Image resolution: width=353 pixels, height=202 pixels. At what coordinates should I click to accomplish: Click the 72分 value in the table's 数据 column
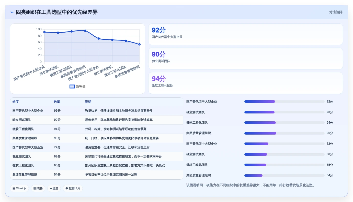click(57, 148)
